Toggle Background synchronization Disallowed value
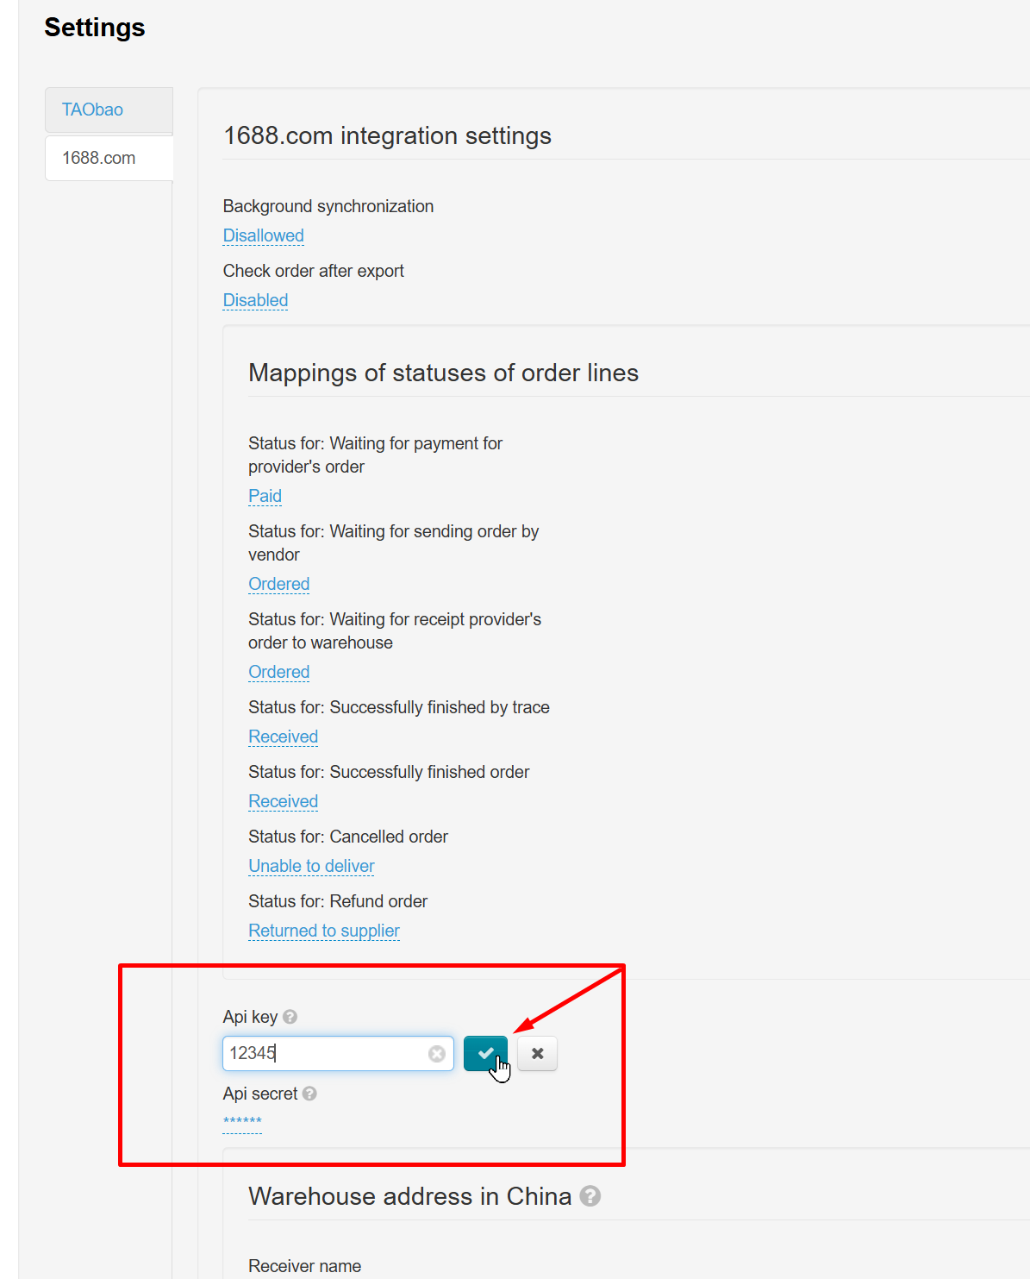The height and width of the screenshot is (1279, 1030). tap(263, 235)
